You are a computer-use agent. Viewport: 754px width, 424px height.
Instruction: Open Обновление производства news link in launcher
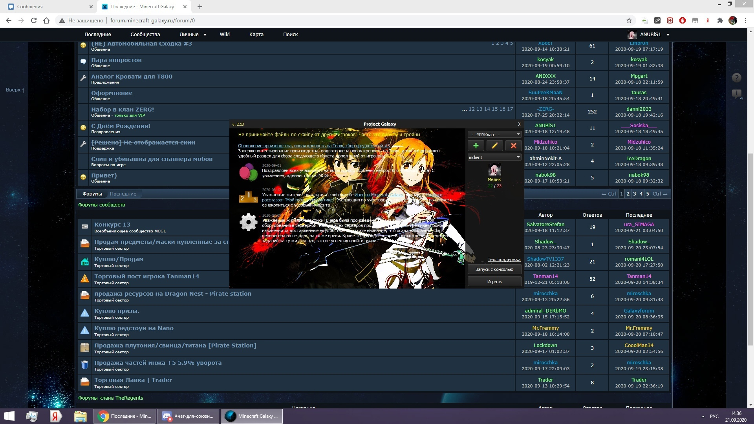[x=314, y=146]
